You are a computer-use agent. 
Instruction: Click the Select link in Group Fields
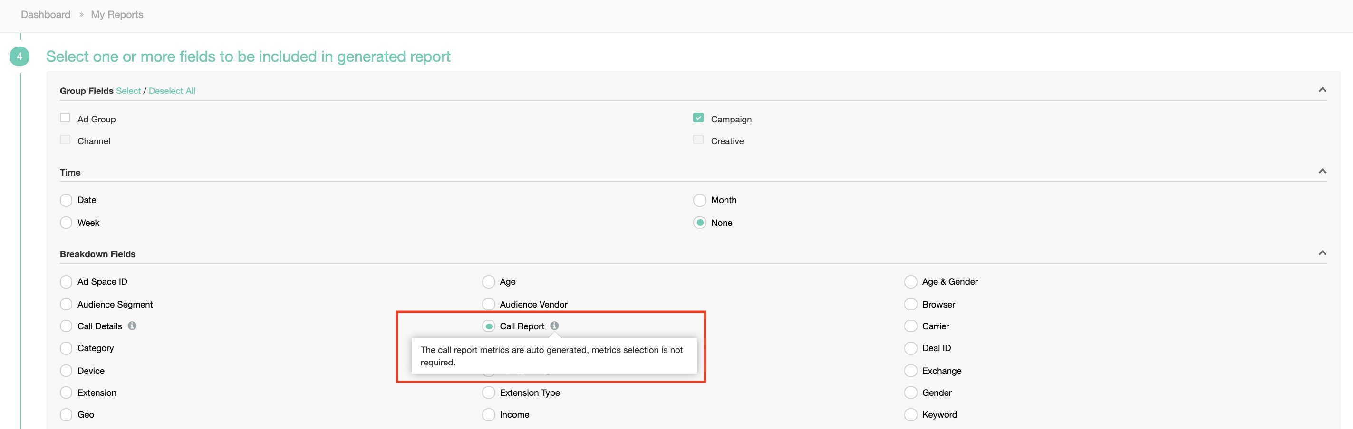point(128,91)
